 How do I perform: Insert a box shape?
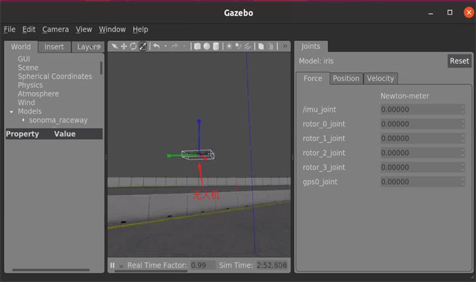pyautogui.click(x=197, y=46)
